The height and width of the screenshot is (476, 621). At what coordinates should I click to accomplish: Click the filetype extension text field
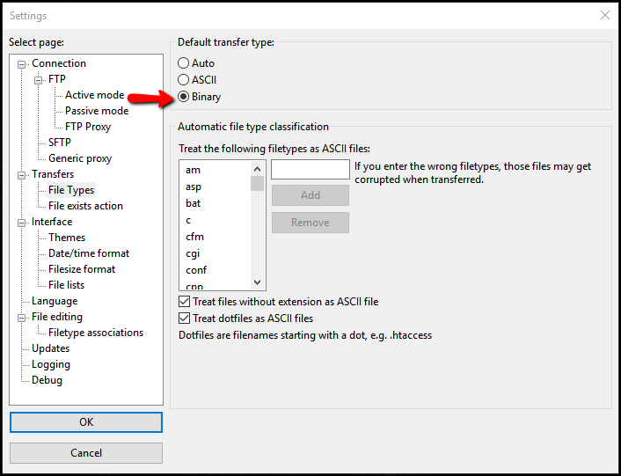[310, 169]
